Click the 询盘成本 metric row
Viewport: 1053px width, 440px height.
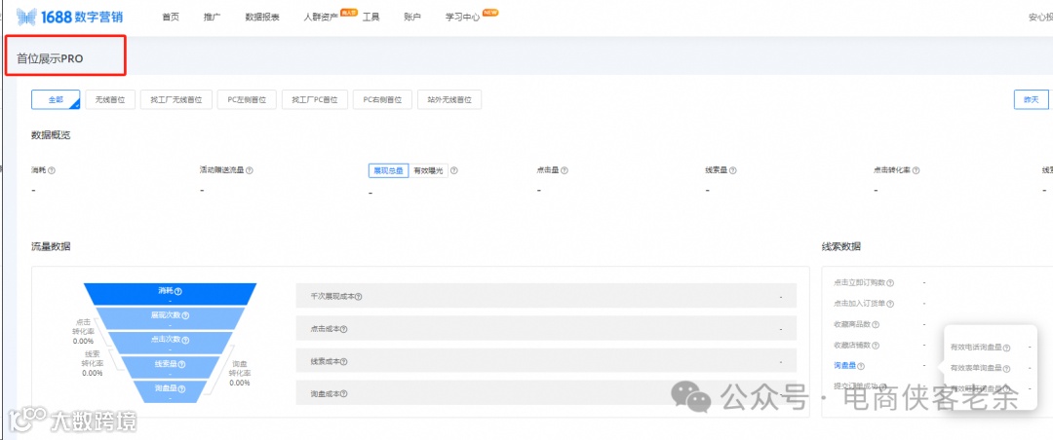pyautogui.click(x=546, y=393)
